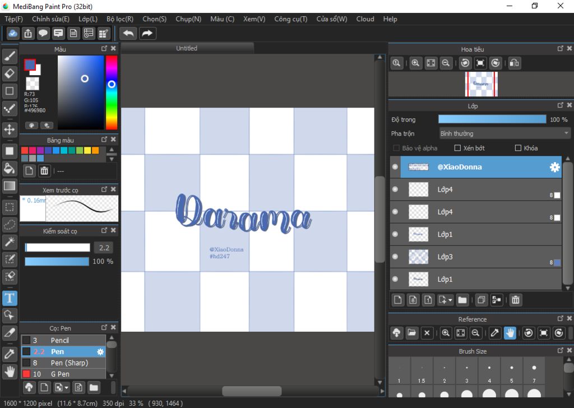This screenshot has width=574, height=408.
Task: Click the rainbow hue slider bar
Action: pos(112,92)
